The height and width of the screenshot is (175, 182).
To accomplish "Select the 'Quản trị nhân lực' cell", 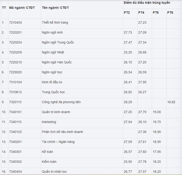I will tap(54, 171).
